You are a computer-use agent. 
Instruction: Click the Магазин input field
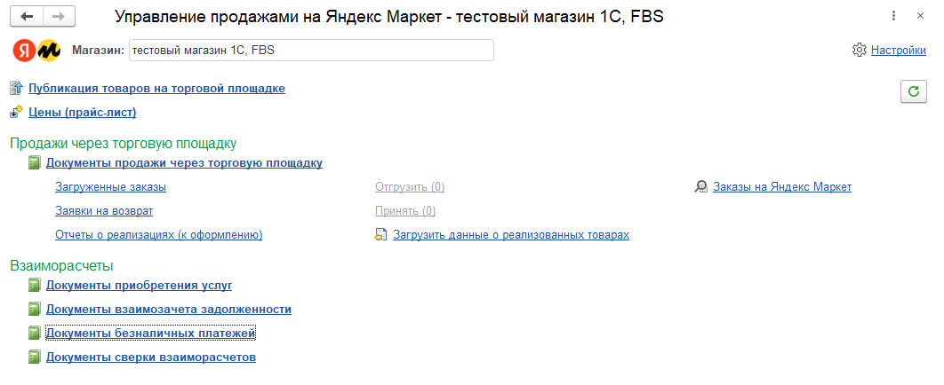tap(310, 51)
